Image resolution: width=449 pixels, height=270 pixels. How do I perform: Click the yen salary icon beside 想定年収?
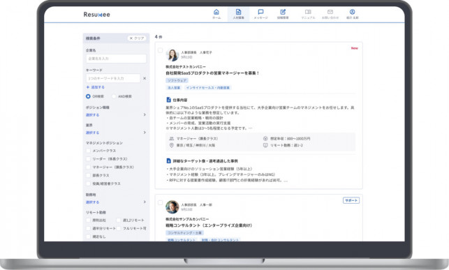click(x=265, y=138)
